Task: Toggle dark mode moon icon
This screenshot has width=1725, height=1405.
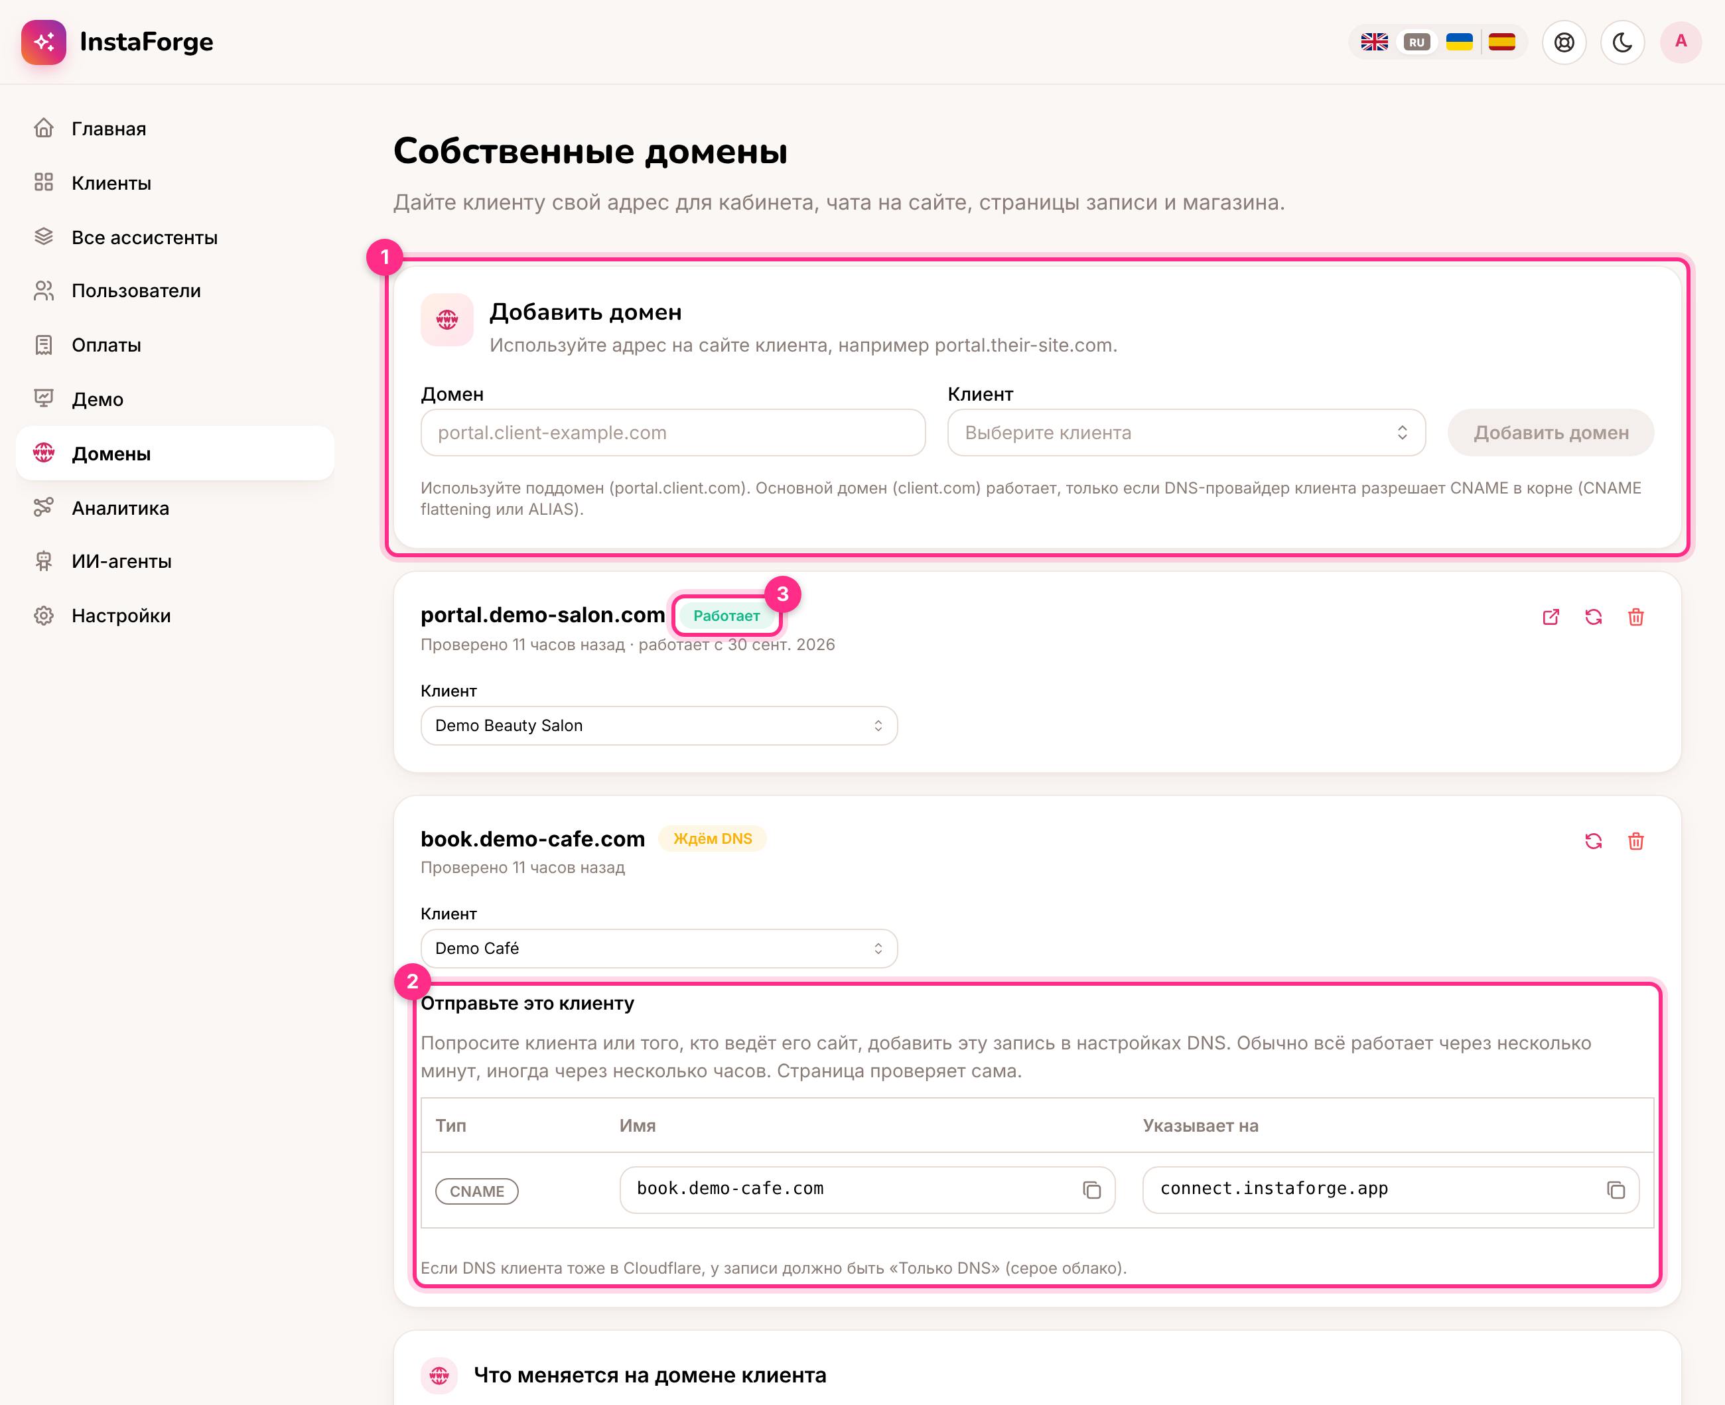Action: (x=1622, y=42)
